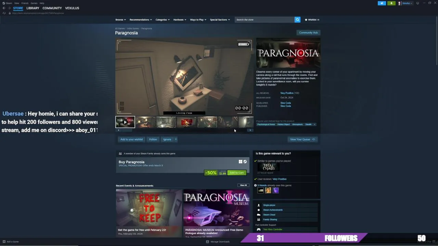Viewport: 438px width, 246px height.
Task: Open the Community Hub button
Action: coord(308,32)
